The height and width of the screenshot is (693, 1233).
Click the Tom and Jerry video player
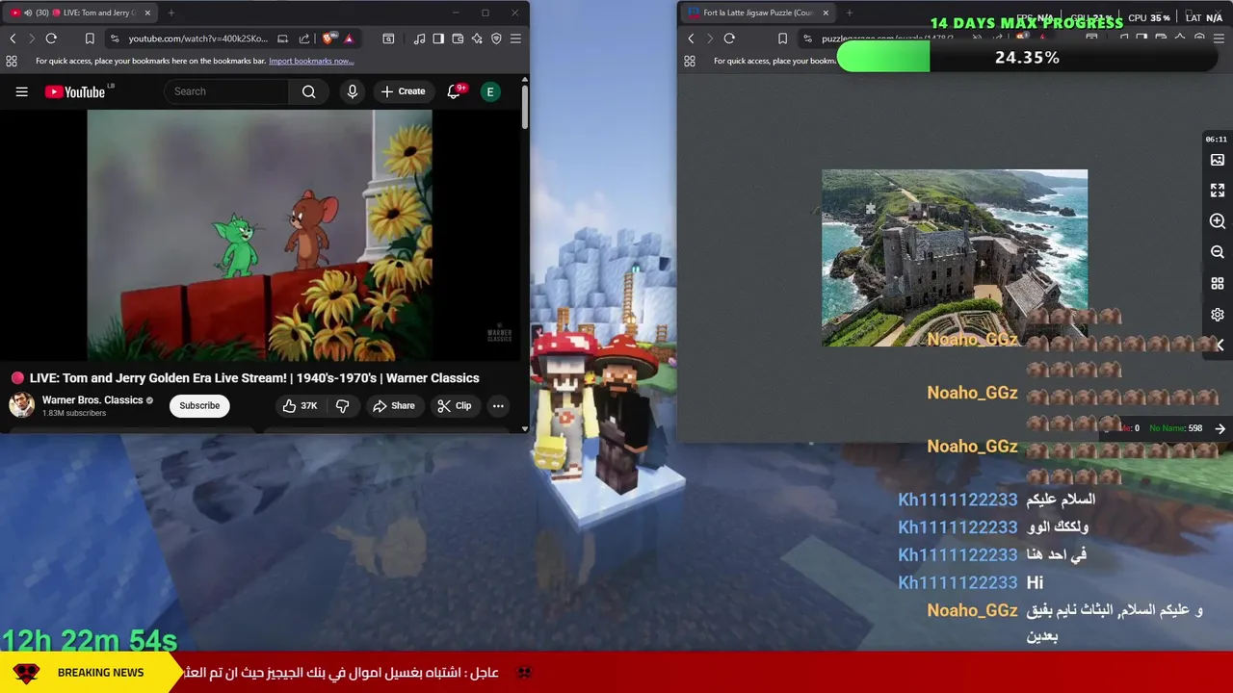click(259, 235)
